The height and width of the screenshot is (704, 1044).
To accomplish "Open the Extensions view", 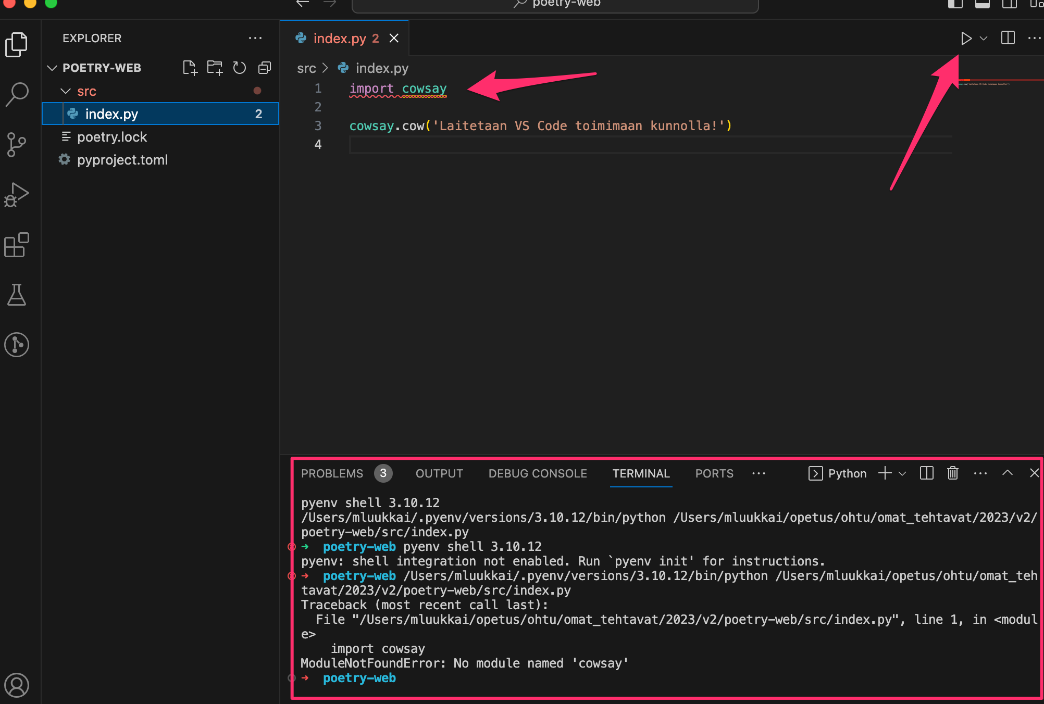I will (17, 245).
